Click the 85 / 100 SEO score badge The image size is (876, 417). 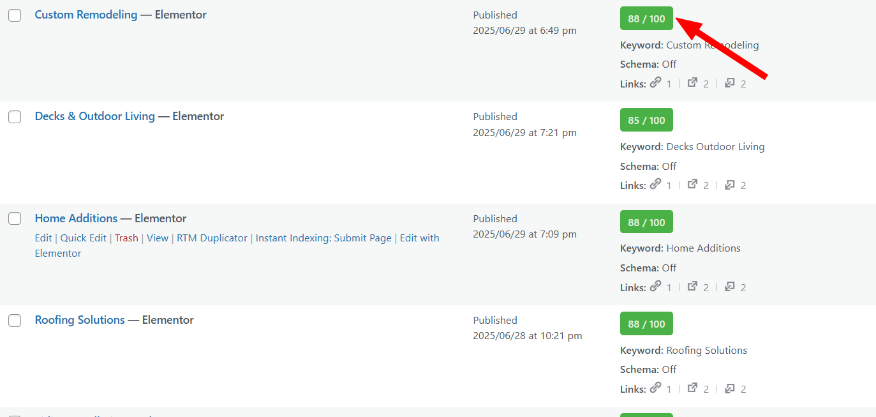pos(646,121)
